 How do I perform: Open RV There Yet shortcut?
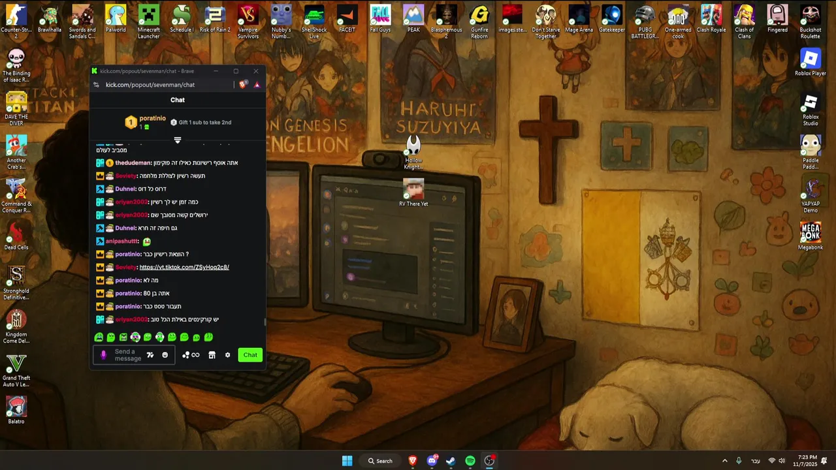click(413, 193)
